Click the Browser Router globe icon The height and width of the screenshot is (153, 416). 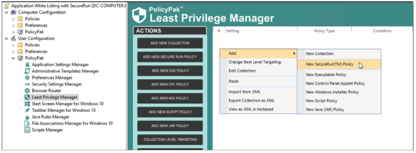pyautogui.click(x=27, y=91)
